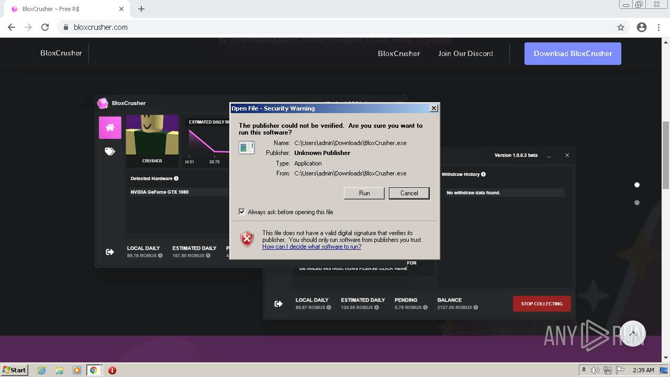
Task: Click the STOP COLLECTING button
Action: [542, 304]
